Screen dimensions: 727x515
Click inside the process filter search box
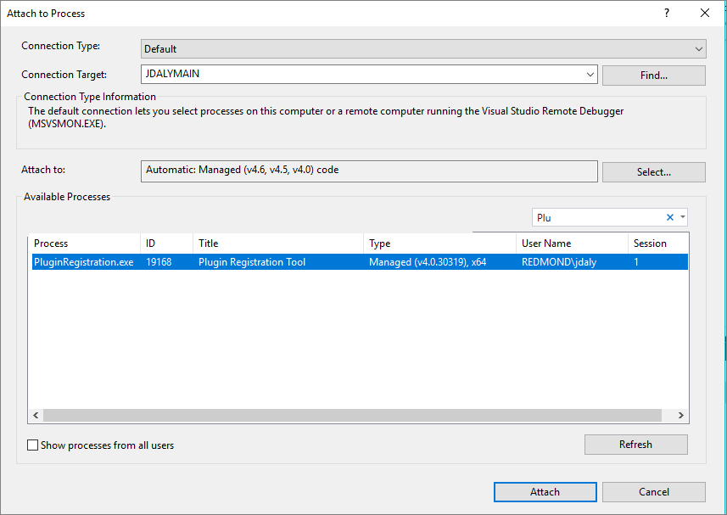tap(594, 217)
